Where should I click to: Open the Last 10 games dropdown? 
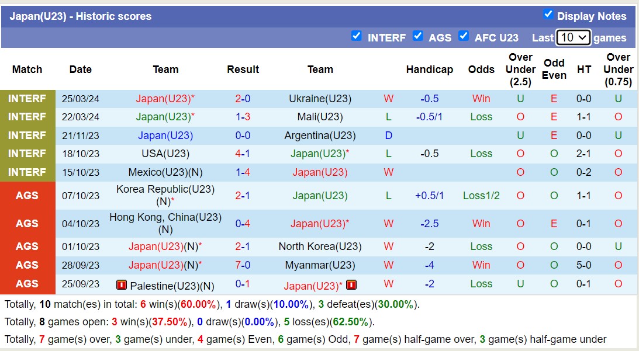coord(574,37)
